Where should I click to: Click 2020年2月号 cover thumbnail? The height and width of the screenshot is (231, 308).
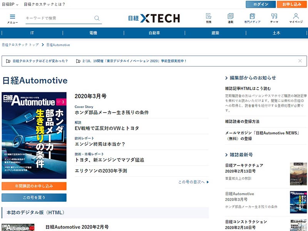pyautogui.click(x=18, y=228)
